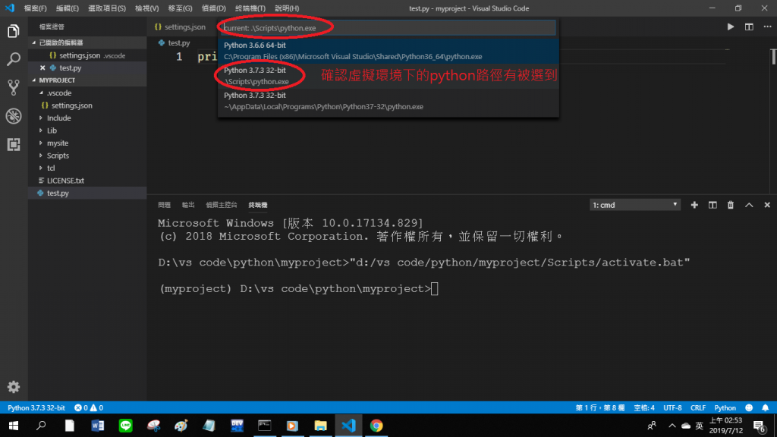Select Python 3.7.3 32-bit AppData interpreter
Screen dimensions: 777x437
388,101
